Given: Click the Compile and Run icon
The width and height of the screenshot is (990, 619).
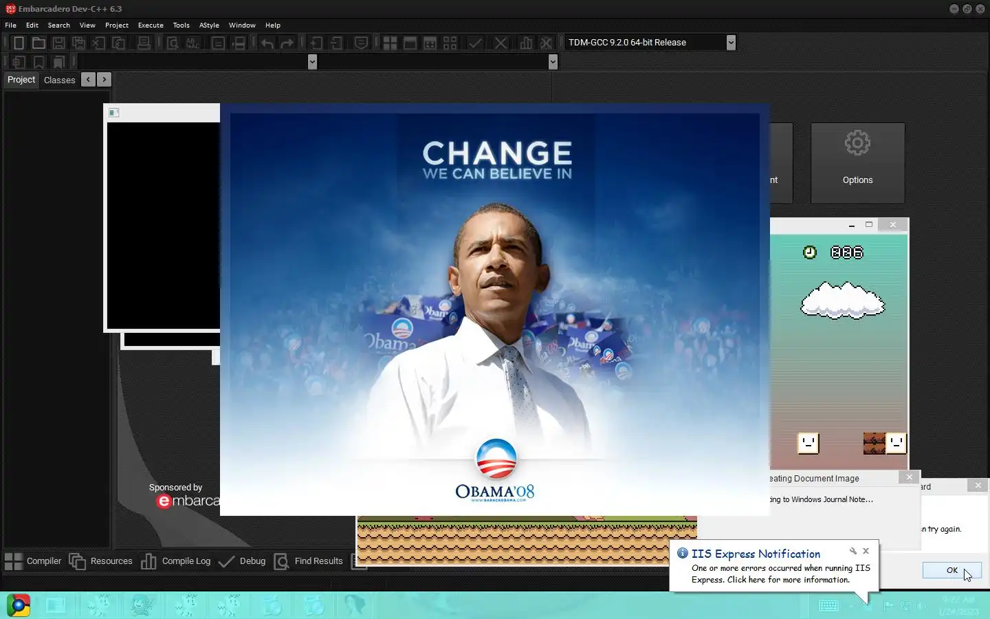Looking at the screenshot, I should tap(430, 43).
